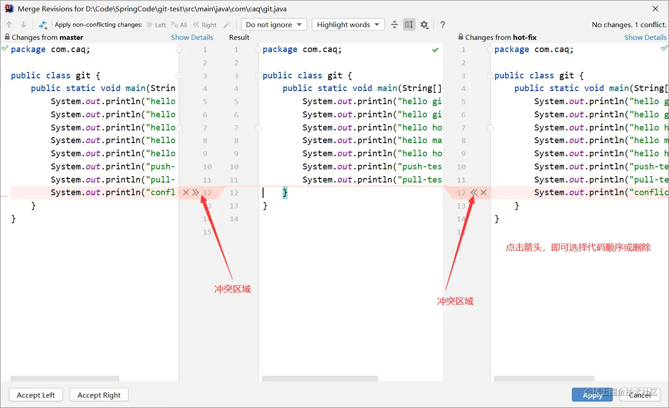Click 'public static void main' in Result
This screenshot has width=669, height=408.
point(340,88)
